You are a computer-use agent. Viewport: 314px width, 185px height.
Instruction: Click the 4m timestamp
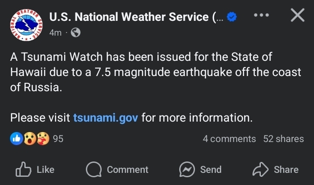click(55, 33)
